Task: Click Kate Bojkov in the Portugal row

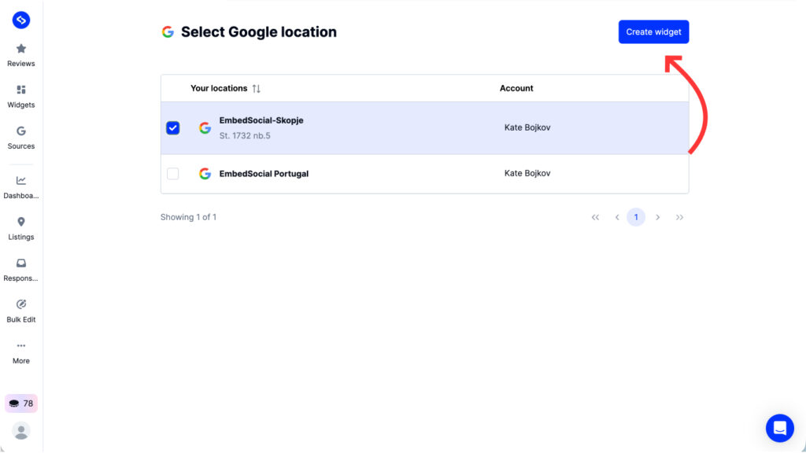Action: [527, 173]
